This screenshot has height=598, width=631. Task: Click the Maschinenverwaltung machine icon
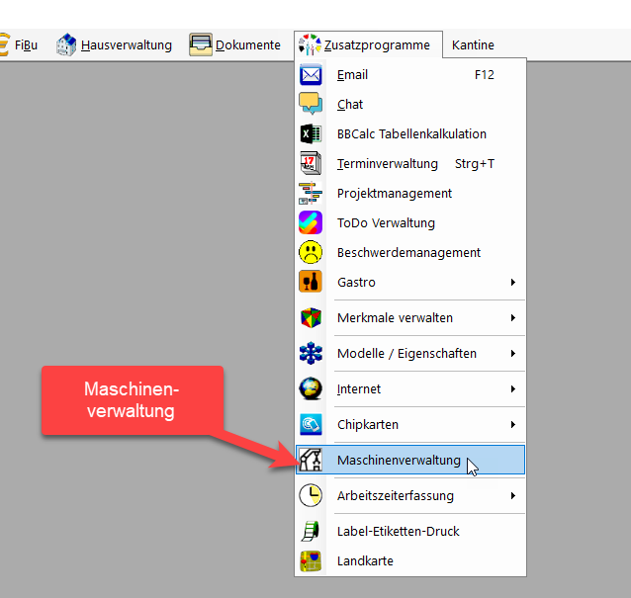pyautogui.click(x=311, y=460)
